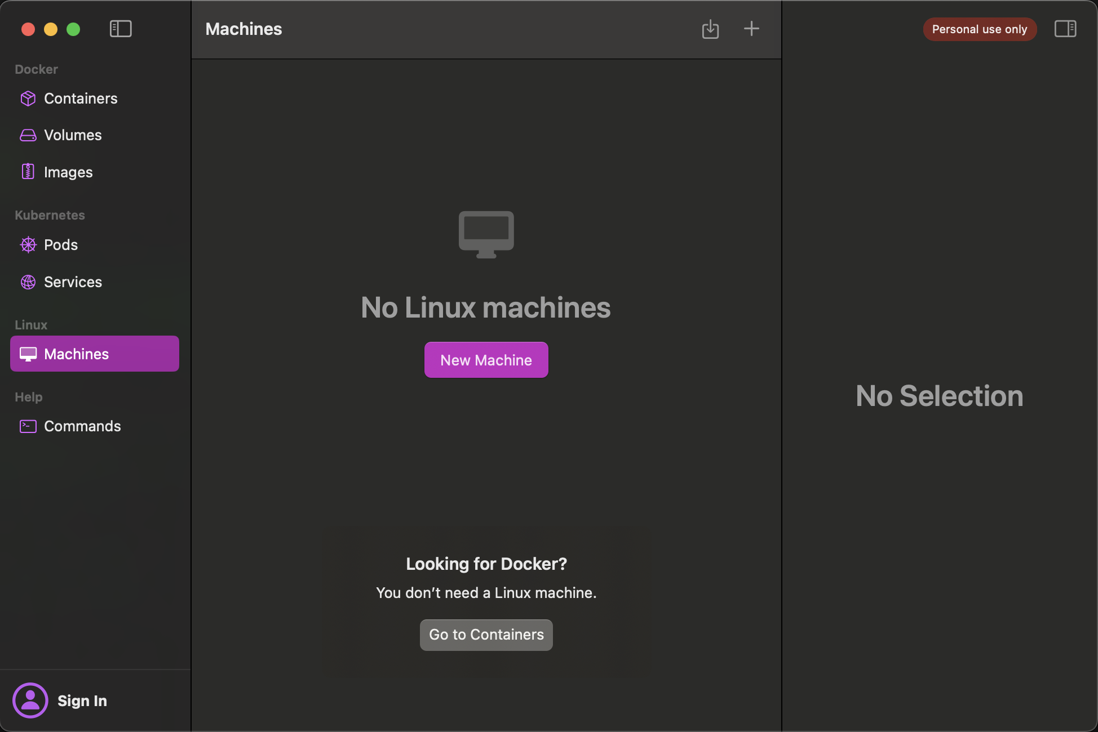
Task: Click the Linux section header
Action: click(x=31, y=325)
